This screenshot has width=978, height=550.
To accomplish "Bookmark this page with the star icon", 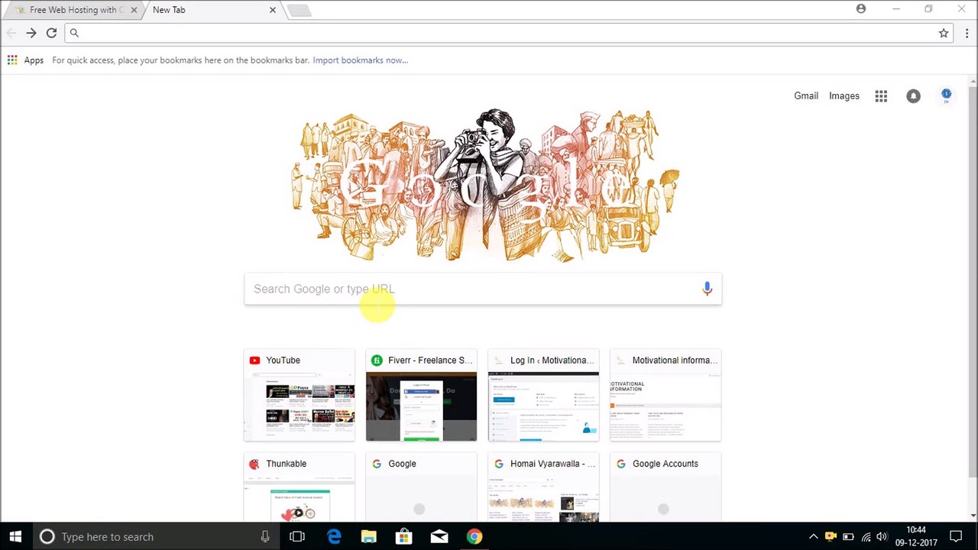I will (944, 33).
